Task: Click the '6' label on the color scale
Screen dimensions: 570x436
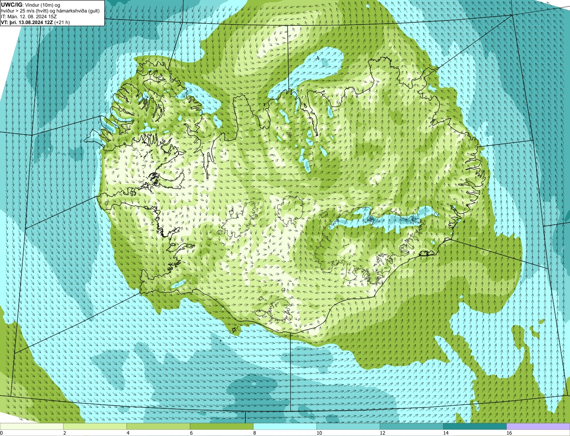Action: tap(191, 433)
